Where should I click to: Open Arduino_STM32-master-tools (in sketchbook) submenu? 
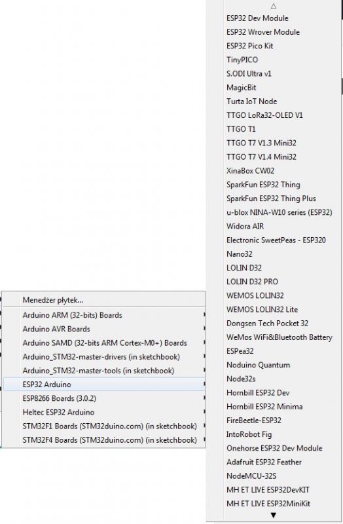[104, 371]
